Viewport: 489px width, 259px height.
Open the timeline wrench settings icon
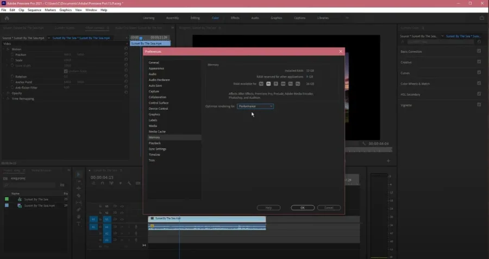[129, 184]
